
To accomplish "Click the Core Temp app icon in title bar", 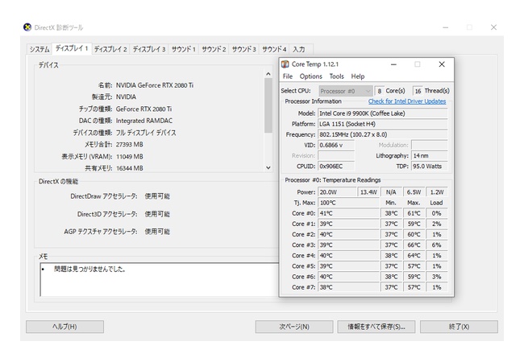I will (x=285, y=64).
